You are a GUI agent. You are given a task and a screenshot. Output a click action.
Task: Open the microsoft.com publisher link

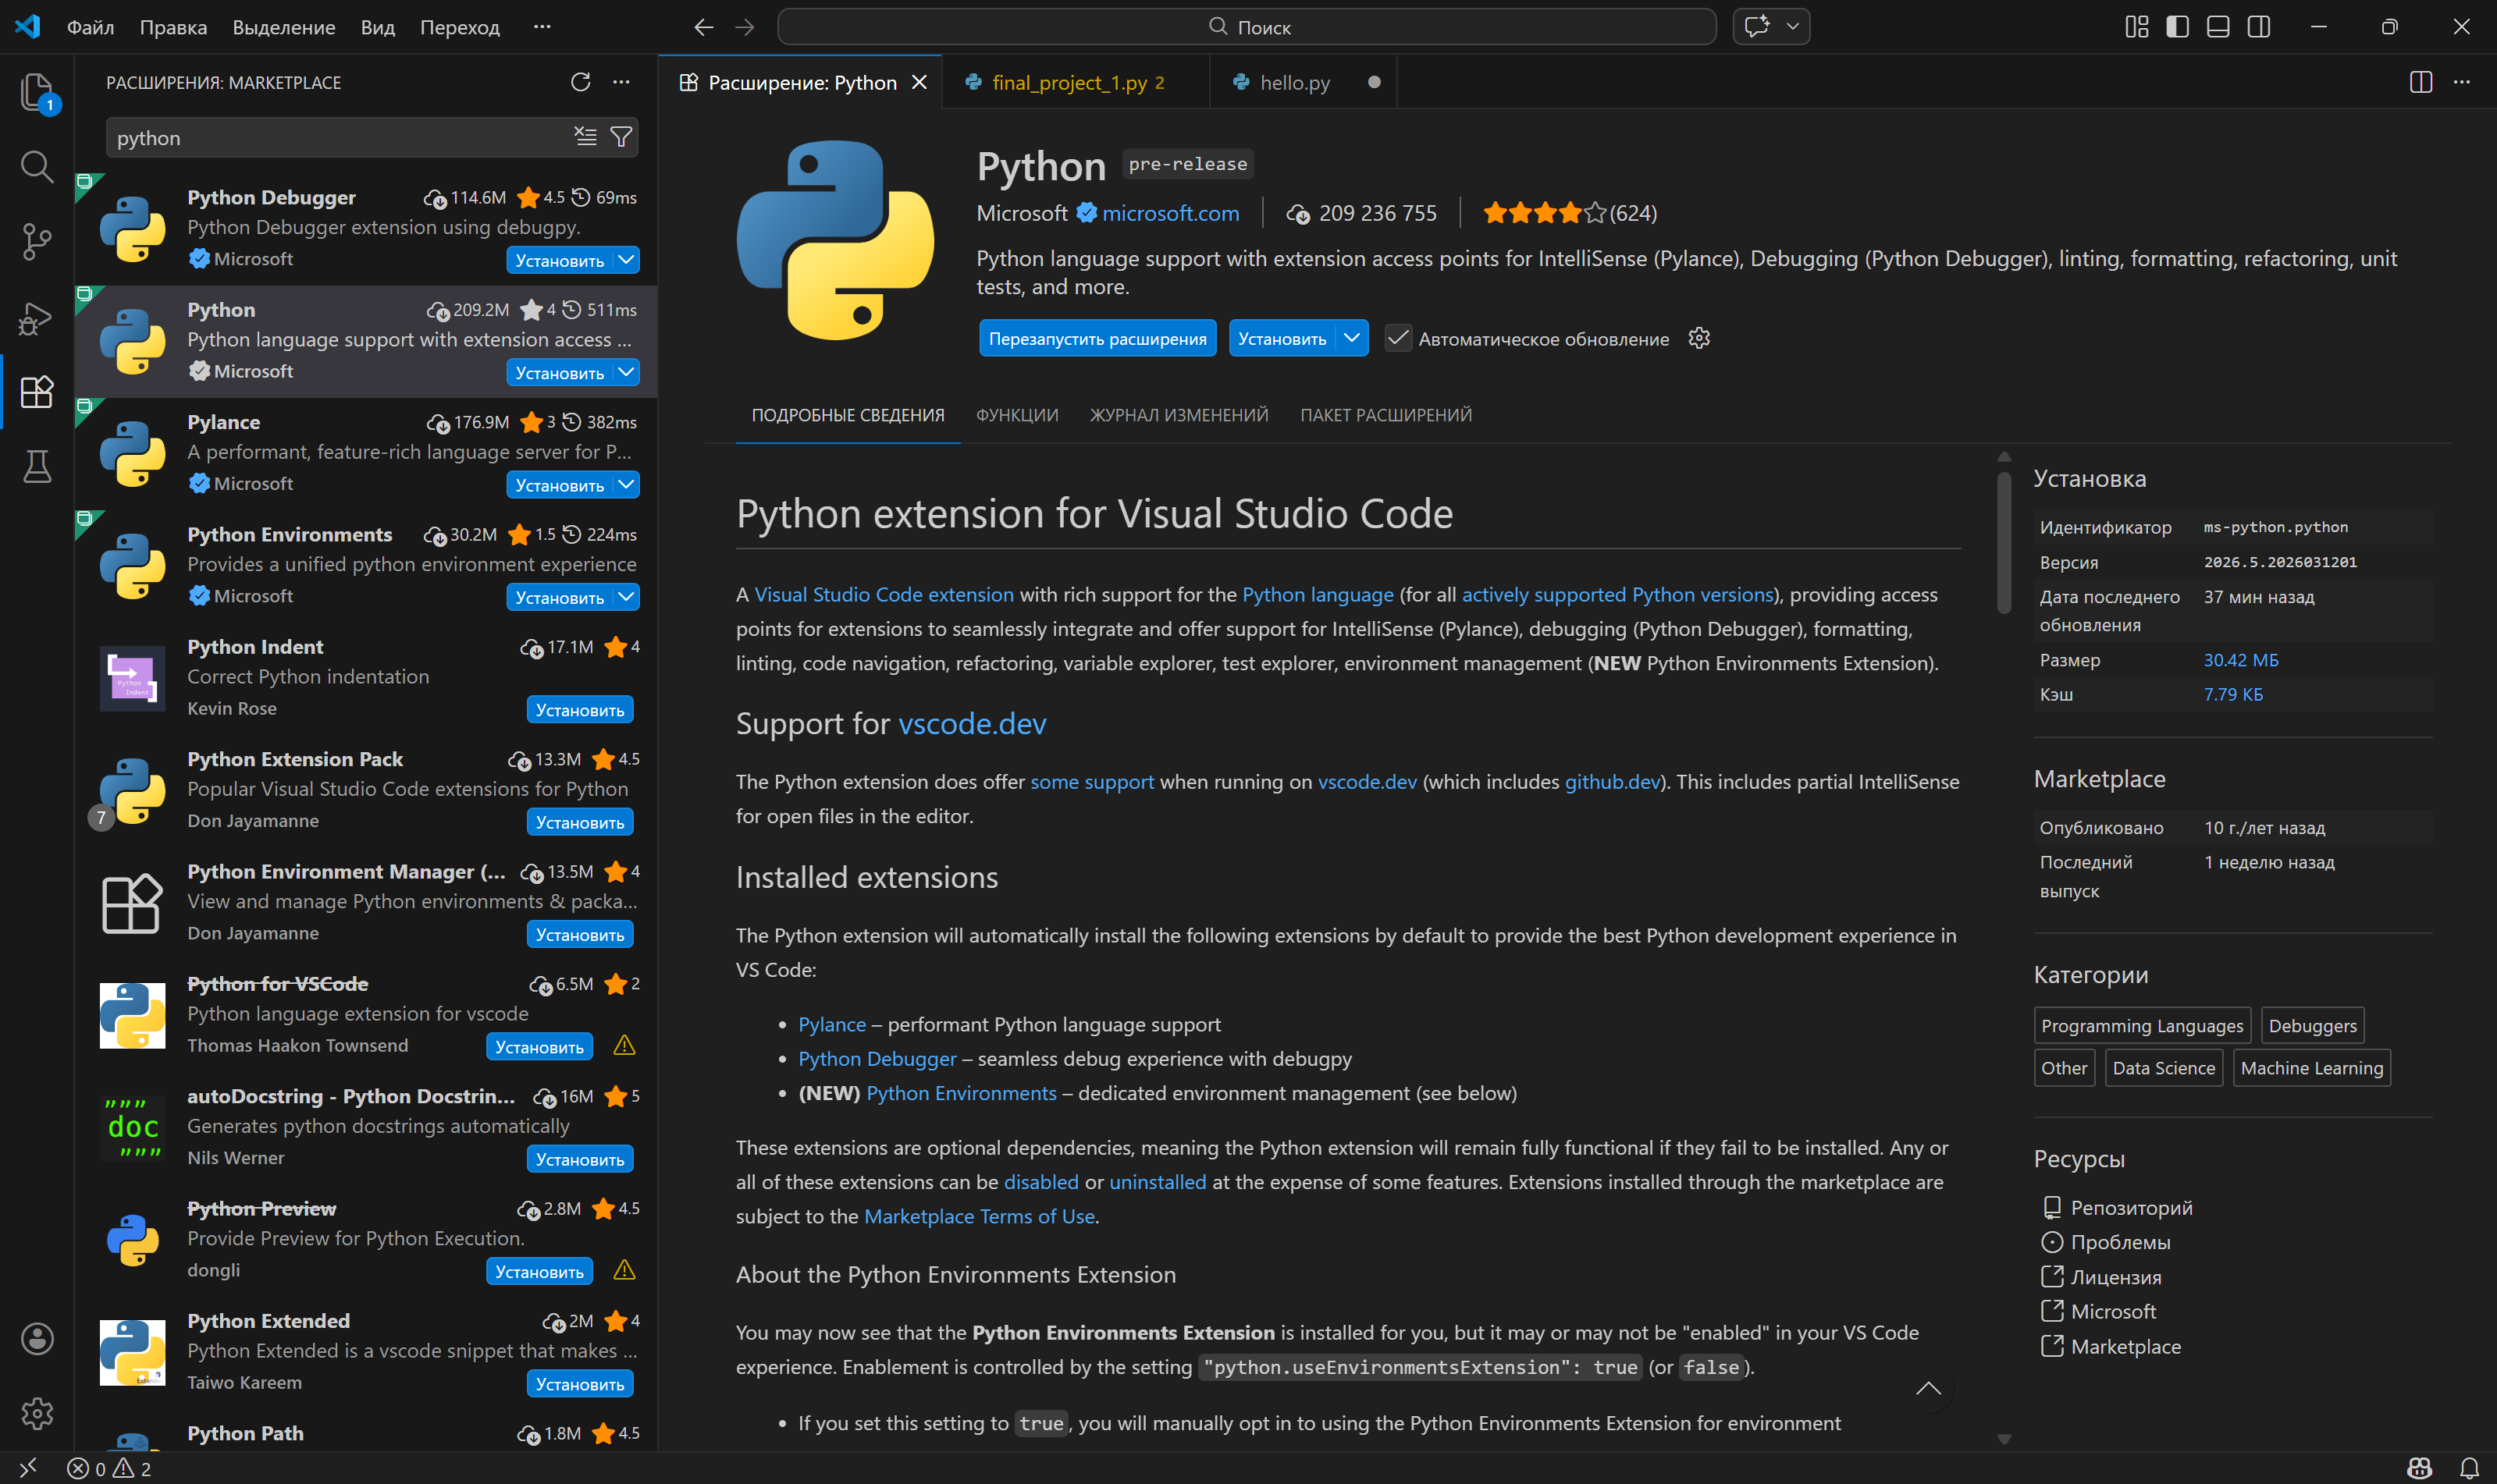tap(1171, 213)
